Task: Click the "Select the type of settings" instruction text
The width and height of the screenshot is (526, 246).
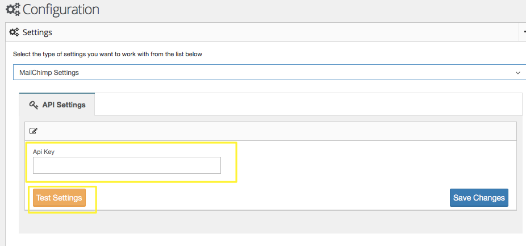Action: tap(107, 55)
